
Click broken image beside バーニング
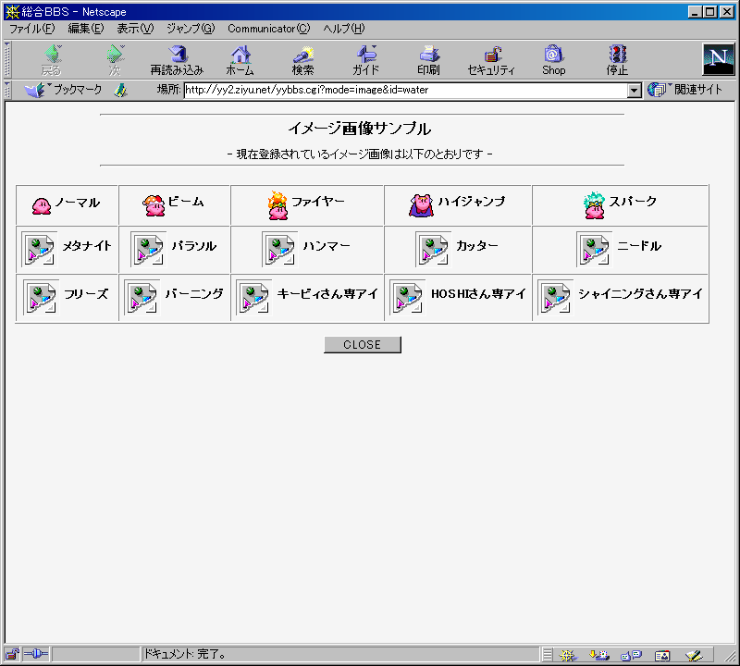tap(142, 298)
